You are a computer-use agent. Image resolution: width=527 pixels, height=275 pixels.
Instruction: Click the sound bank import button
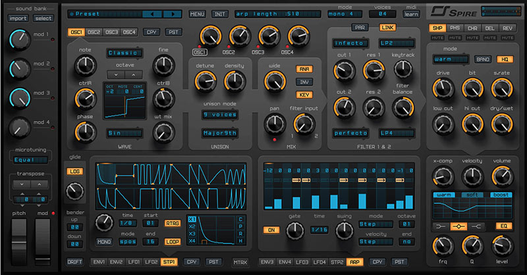(x=18, y=18)
